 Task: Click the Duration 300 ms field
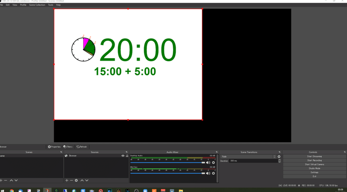pos(254,161)
